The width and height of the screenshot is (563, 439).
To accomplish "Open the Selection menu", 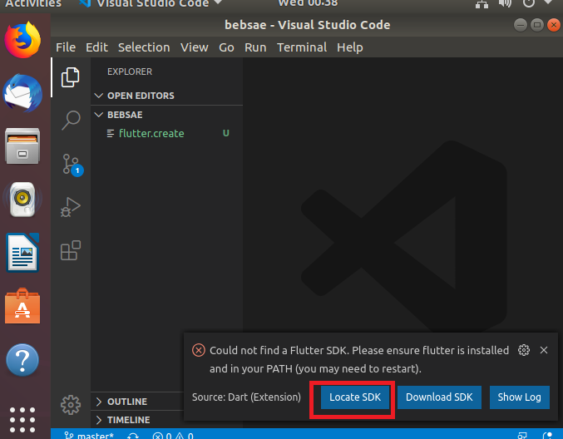I will pyautogui.click(x=144, y=47).
